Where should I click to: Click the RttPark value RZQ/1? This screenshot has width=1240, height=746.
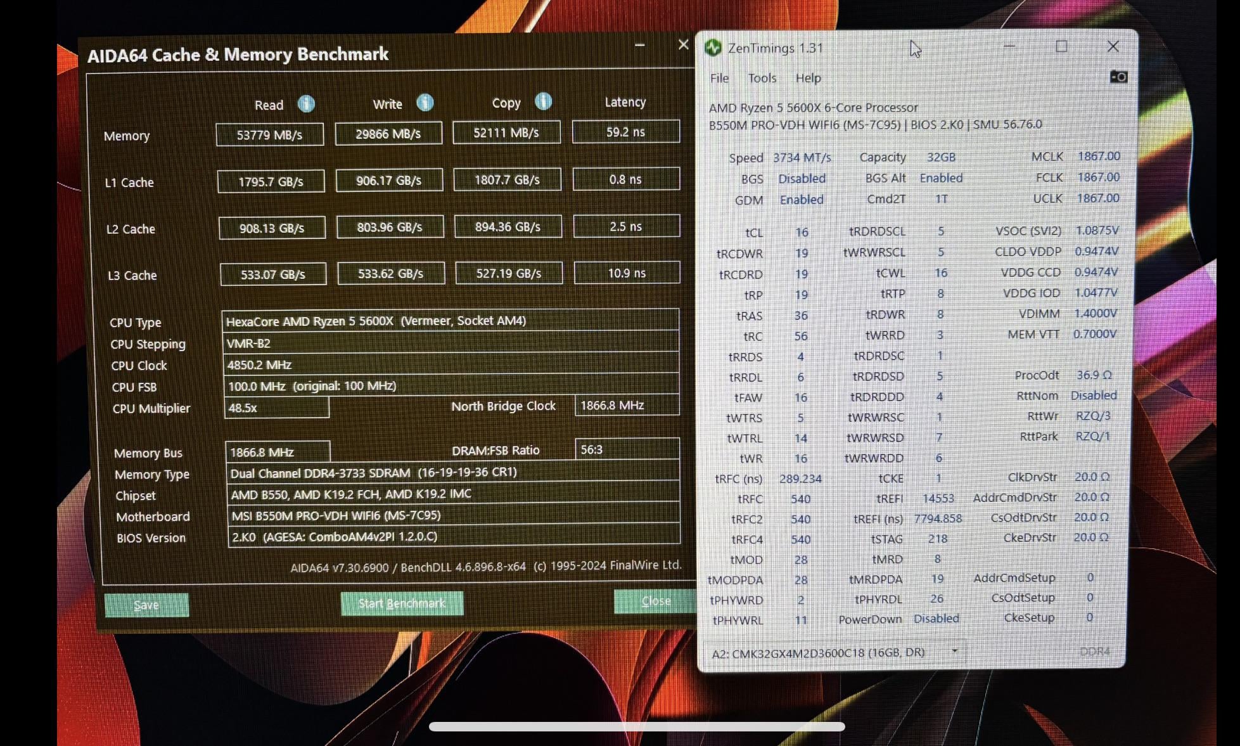(1093, 436)
